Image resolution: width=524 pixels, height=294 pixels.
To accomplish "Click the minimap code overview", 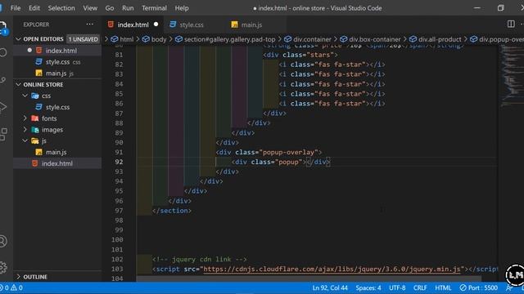I will pos(511,75).
